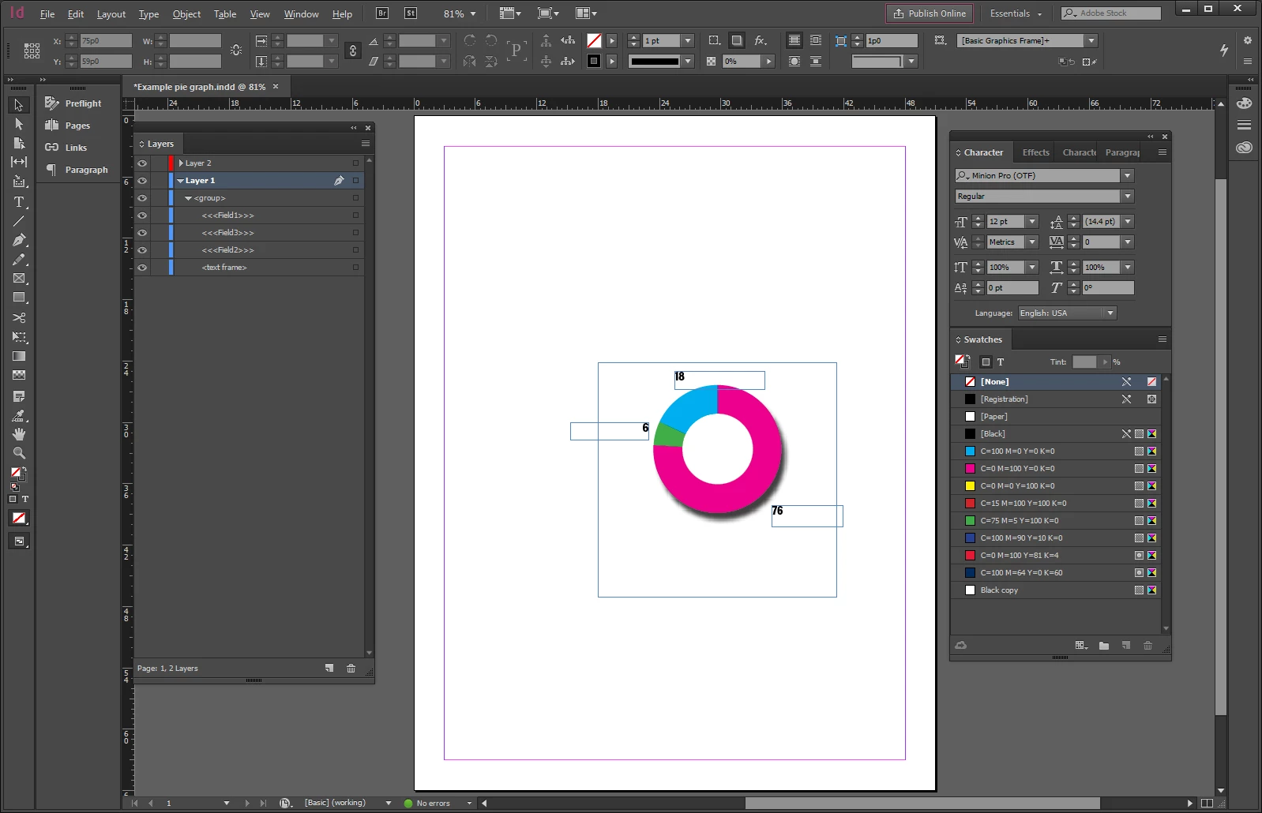Select the C=0 M=100 Y=0 K=0 swatch

point(1056,469)
